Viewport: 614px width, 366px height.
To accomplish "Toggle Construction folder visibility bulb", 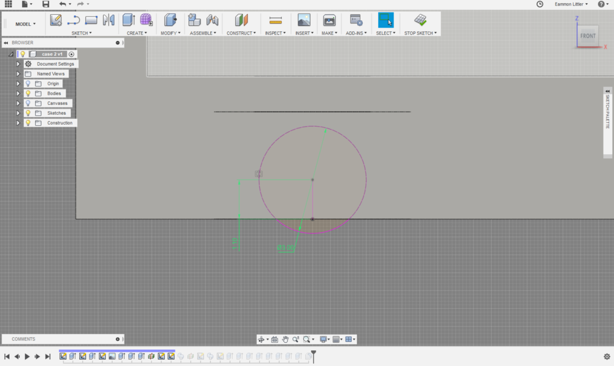I will 28,123.
